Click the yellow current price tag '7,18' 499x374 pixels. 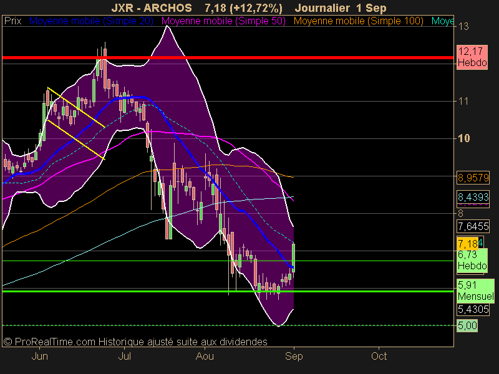pos(468,244)
